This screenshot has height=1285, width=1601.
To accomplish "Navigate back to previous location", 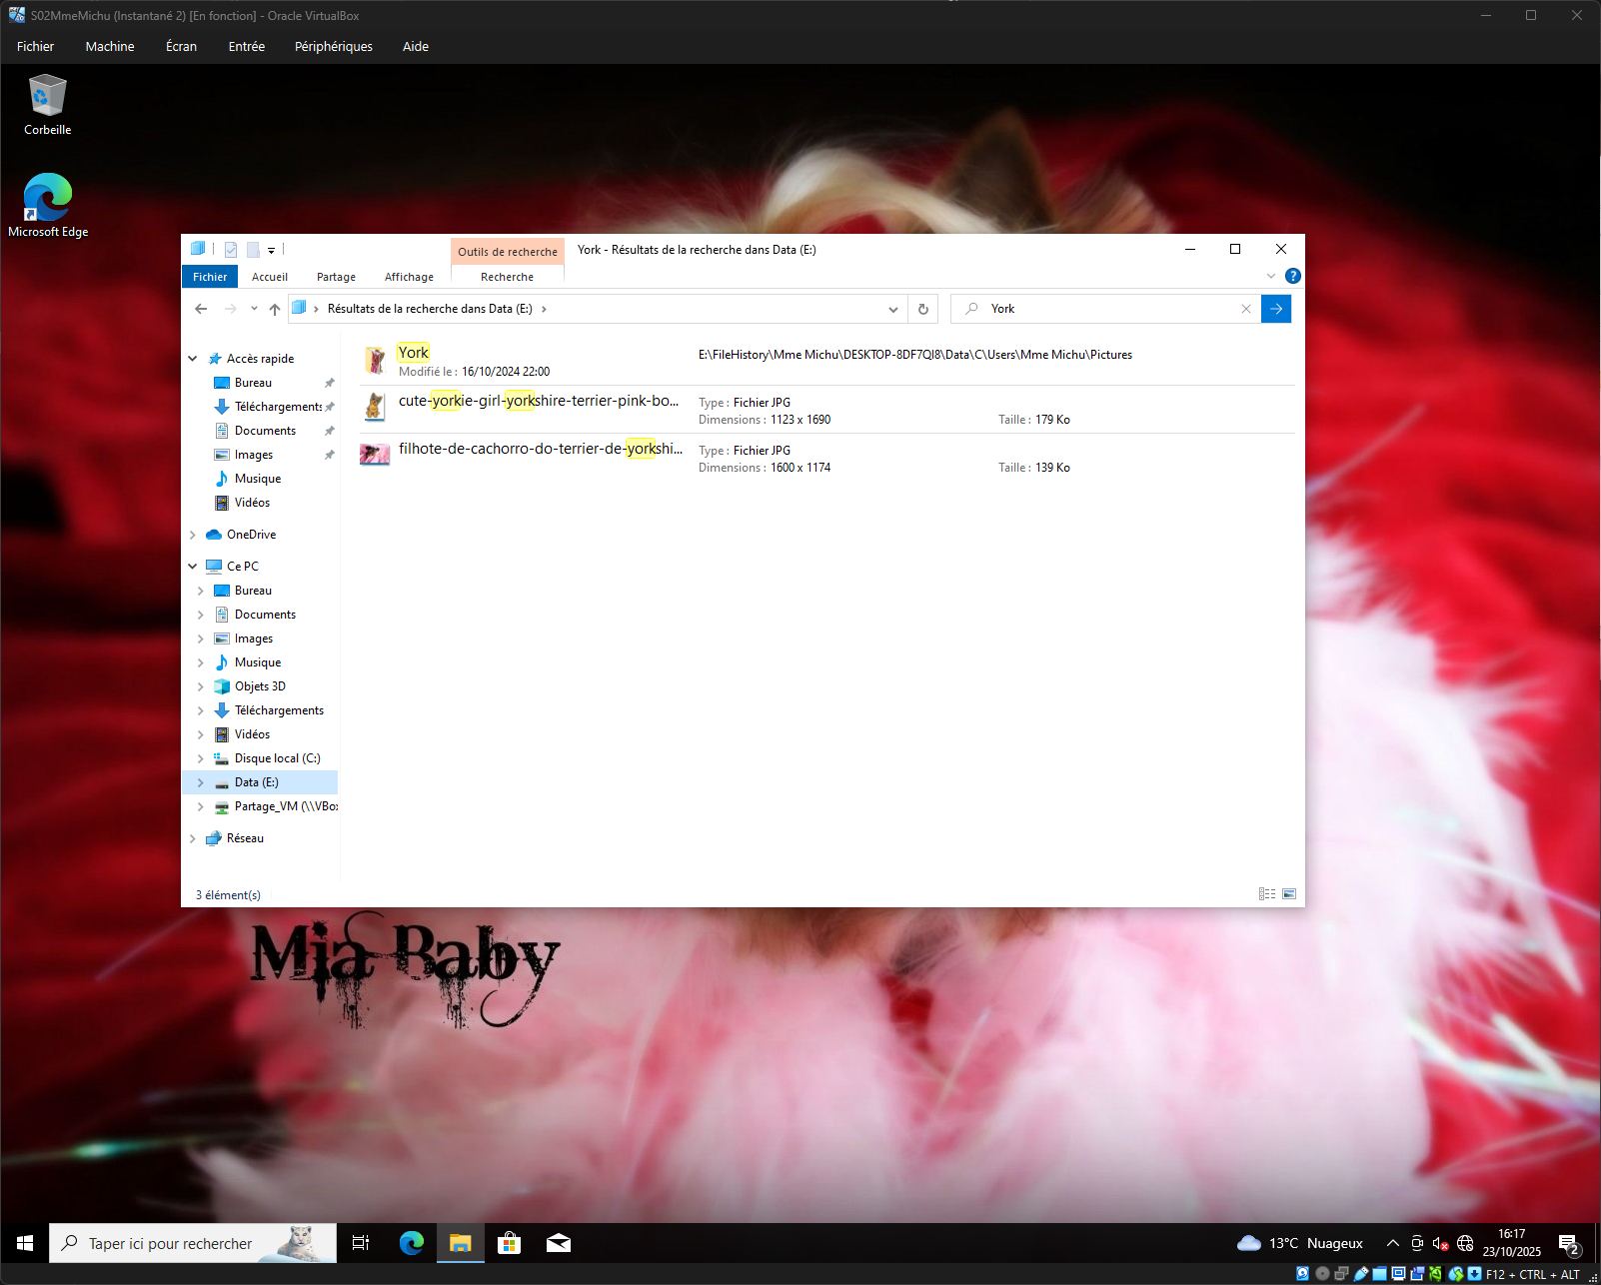I will [201, 309].
